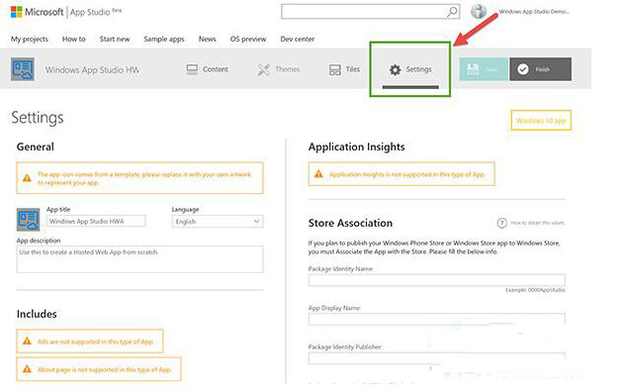Image resolution: width=625 pixels, height=391 pixels.
Task: Click the search magnifier icon
Action: [x=452, y=12]
